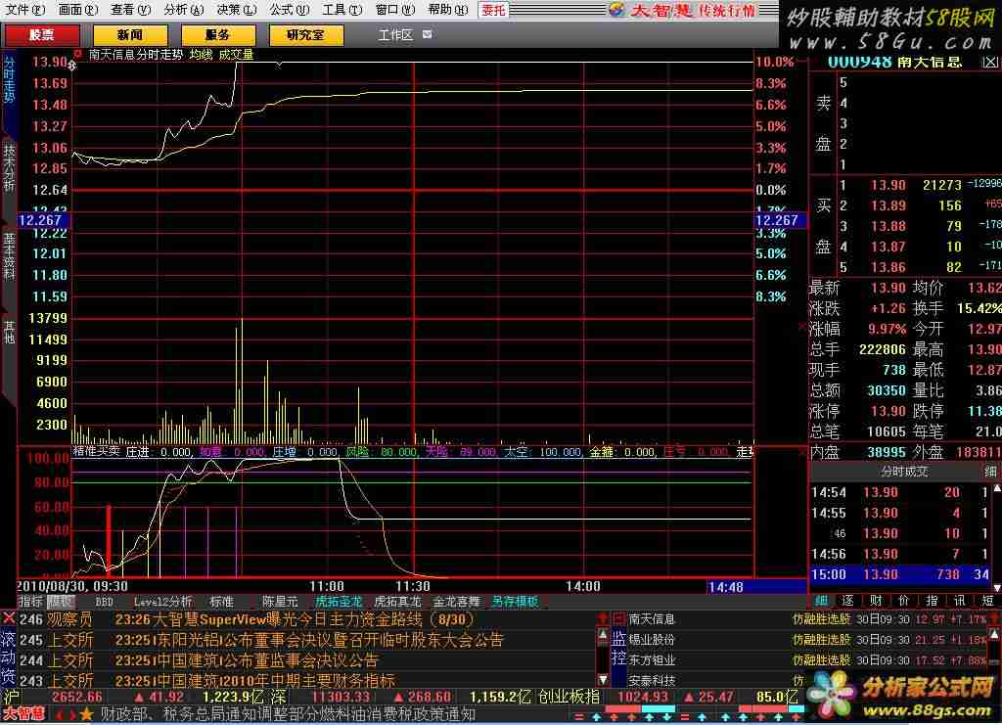1002x725 pixels.
Task: Open the 工具 menu
Action: click(x=342, y=9)
